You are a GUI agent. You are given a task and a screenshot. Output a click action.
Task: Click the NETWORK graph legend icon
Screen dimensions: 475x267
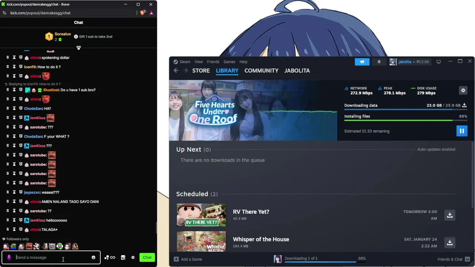tap(346, 89)
